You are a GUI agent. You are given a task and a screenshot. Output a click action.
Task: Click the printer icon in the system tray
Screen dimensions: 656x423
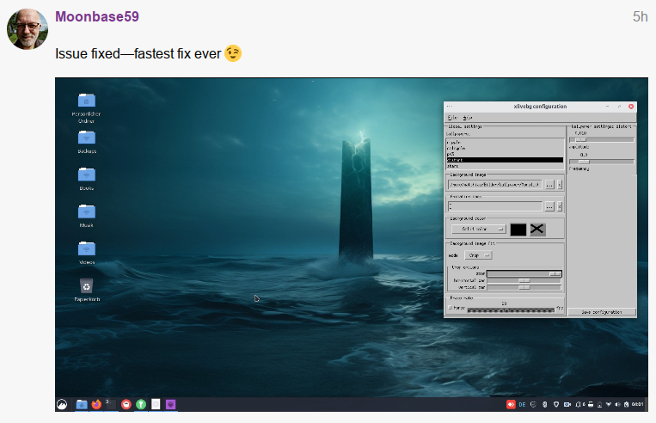click(591, 405)
